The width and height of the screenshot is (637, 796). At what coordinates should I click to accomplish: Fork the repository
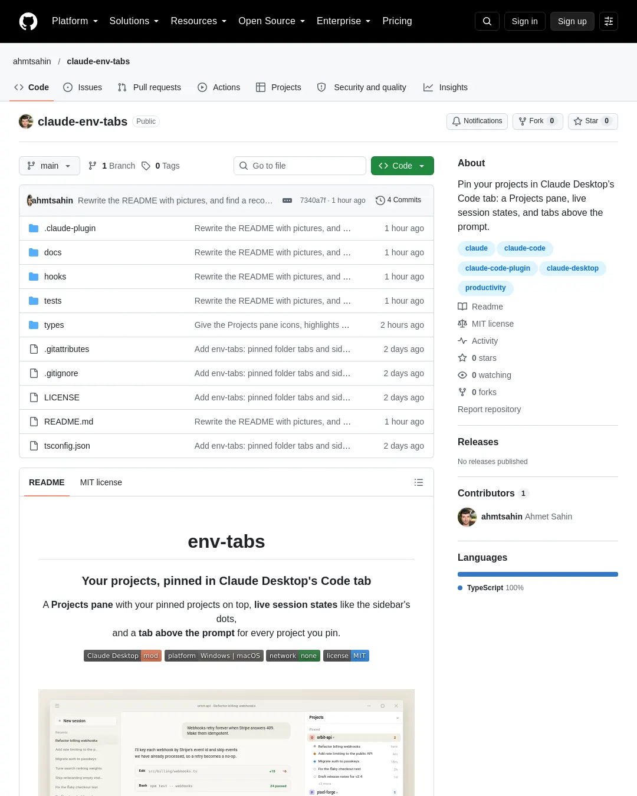click(538, 121)
